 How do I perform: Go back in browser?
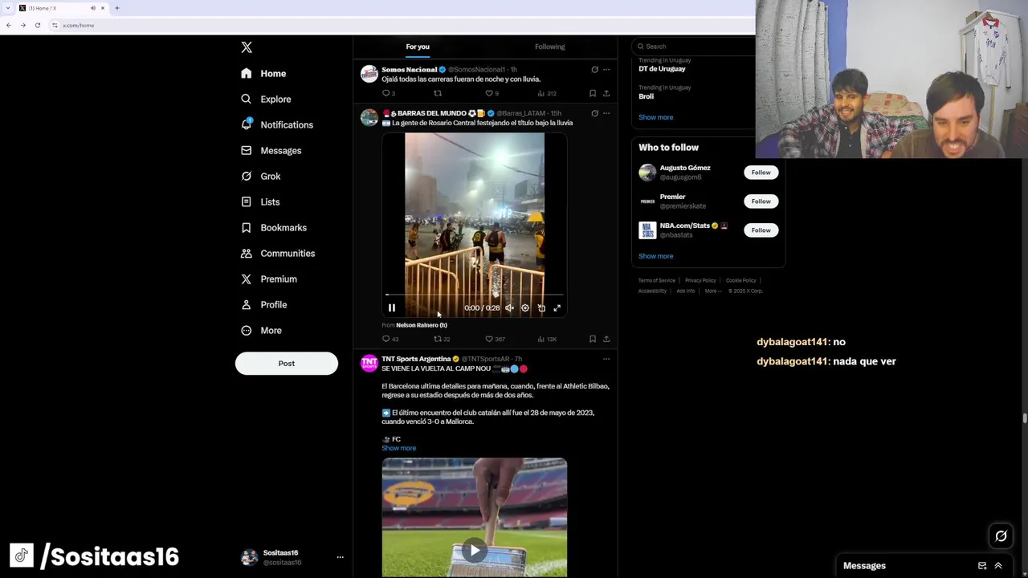9,25
